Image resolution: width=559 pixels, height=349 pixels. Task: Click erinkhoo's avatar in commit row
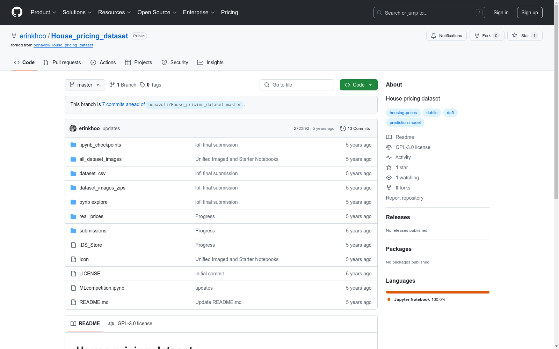73,128
